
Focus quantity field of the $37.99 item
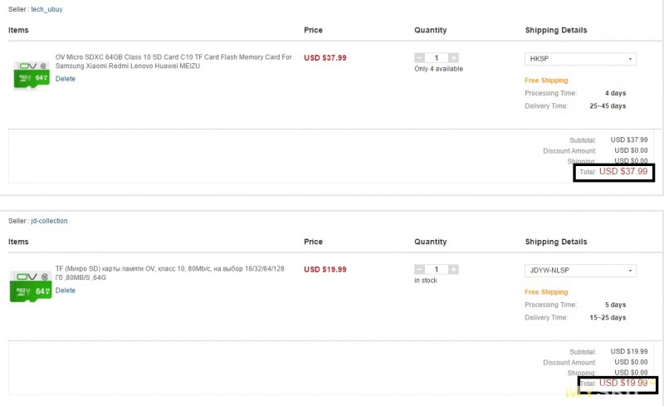click(437, 58)
